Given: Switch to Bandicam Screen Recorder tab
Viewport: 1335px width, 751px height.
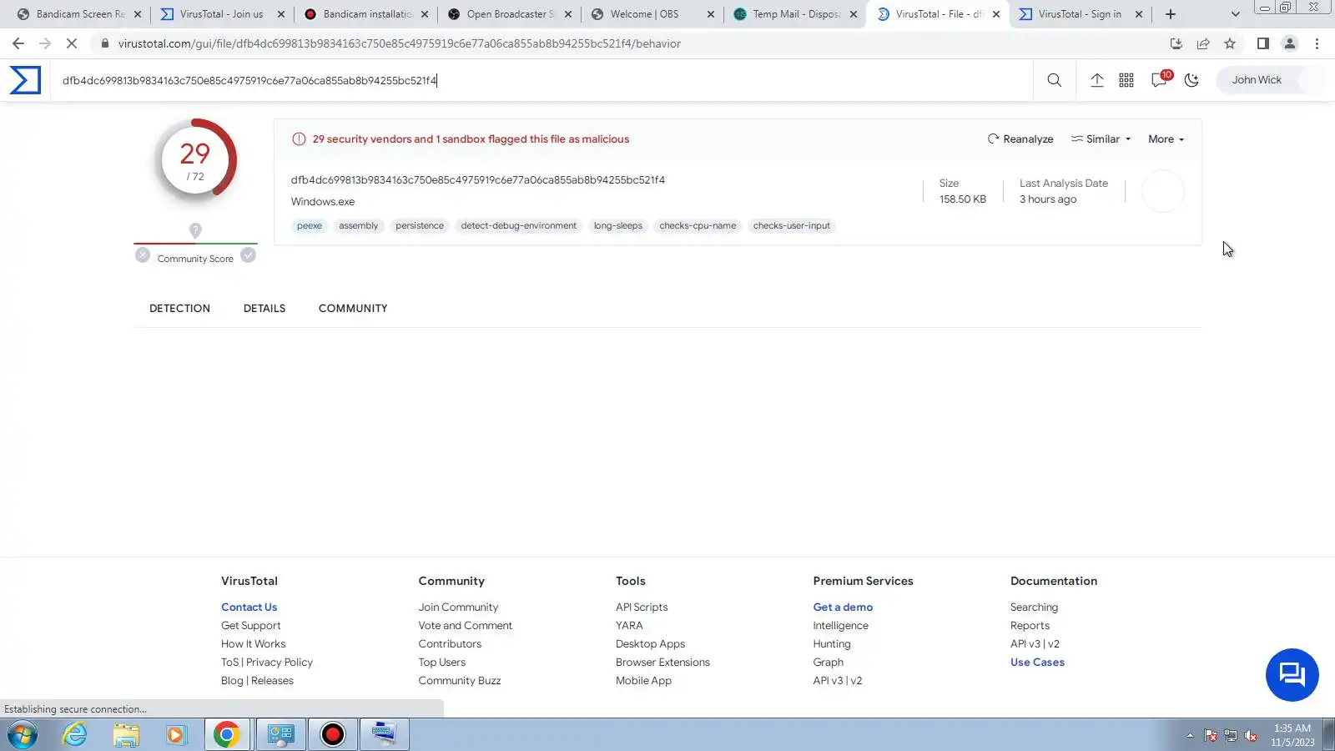Looking at the screenshot, I should [x=80, y=14].
